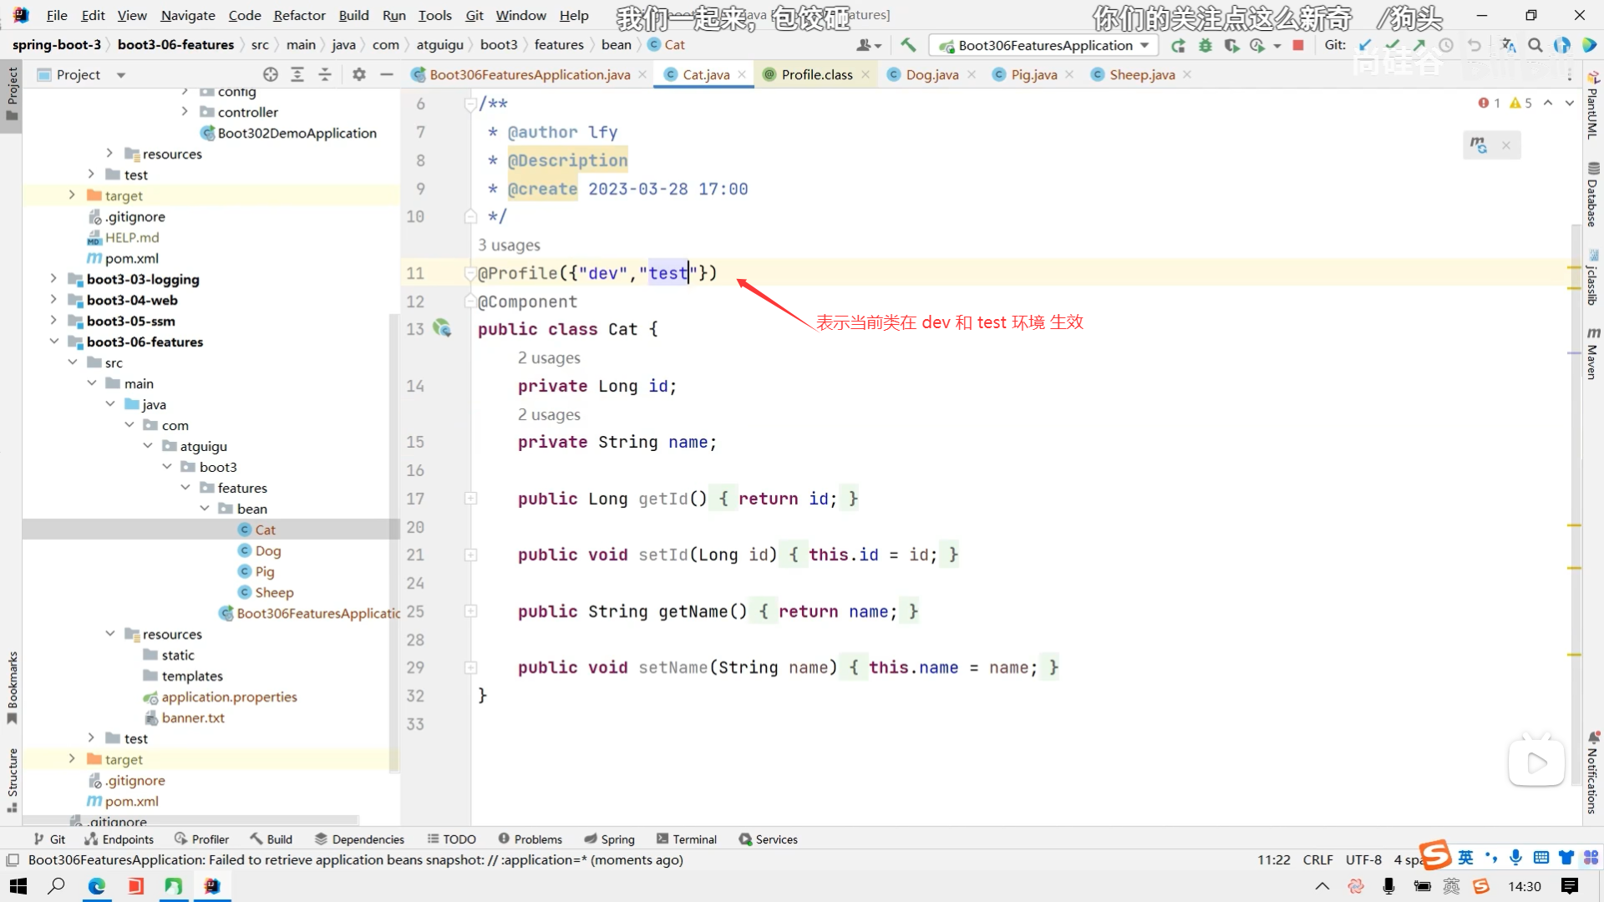Click the Git update project arrow
1604x902 pixels.
1365,45
